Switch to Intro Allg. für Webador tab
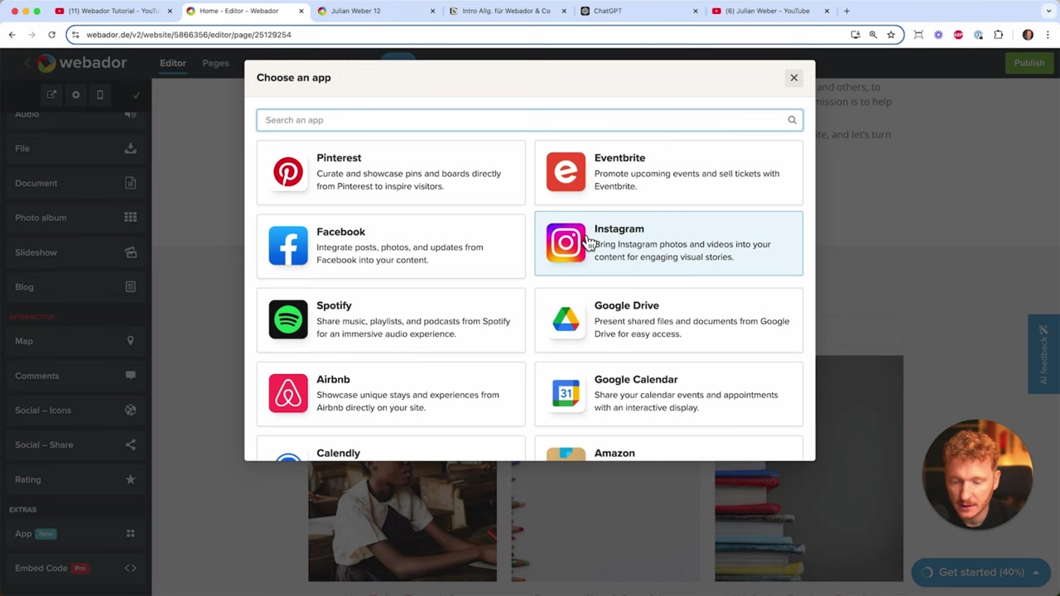 coord(507,11)
